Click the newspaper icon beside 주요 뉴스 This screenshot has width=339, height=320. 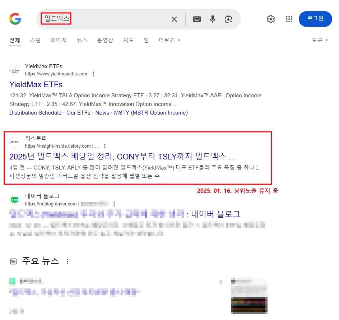[13, 261]
